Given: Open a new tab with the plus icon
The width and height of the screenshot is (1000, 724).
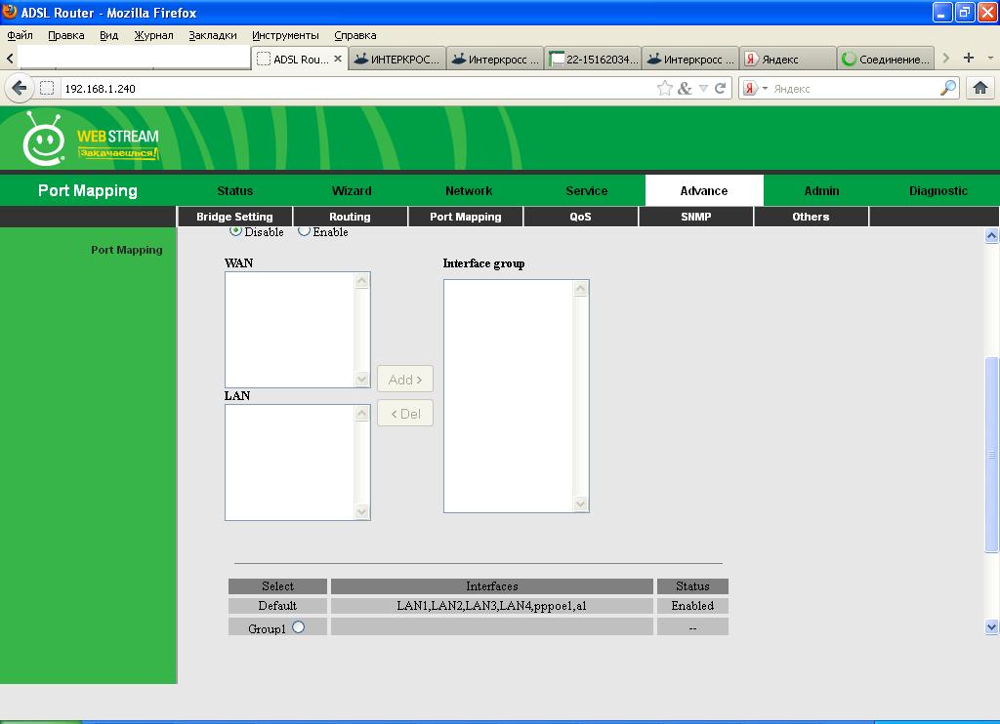Looking at the screenshot, I should 969,59.
